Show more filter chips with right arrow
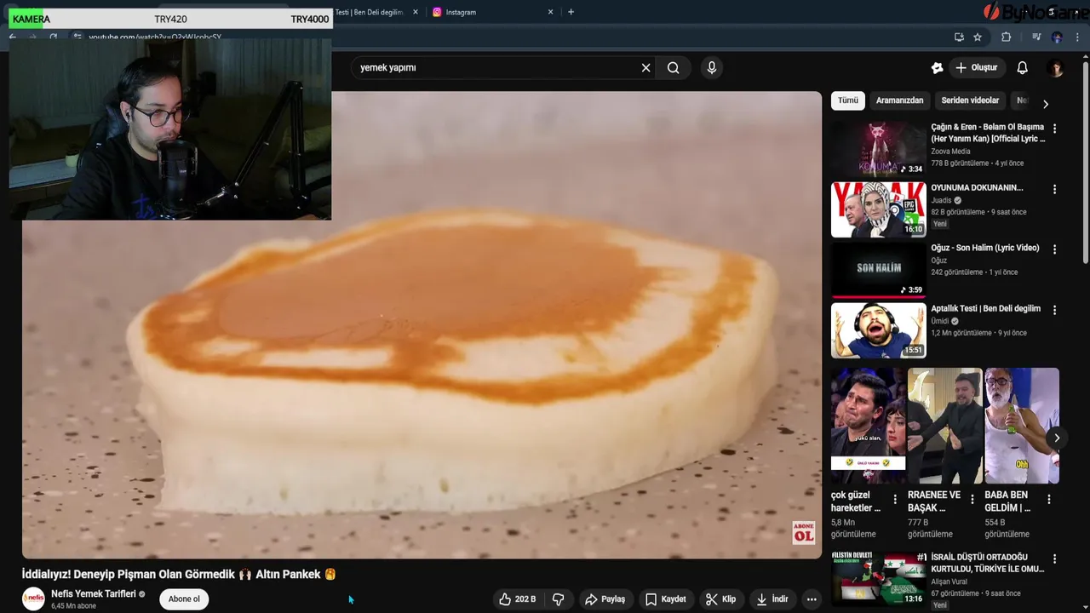The image size is (1090, 613). click(1046, 104)
